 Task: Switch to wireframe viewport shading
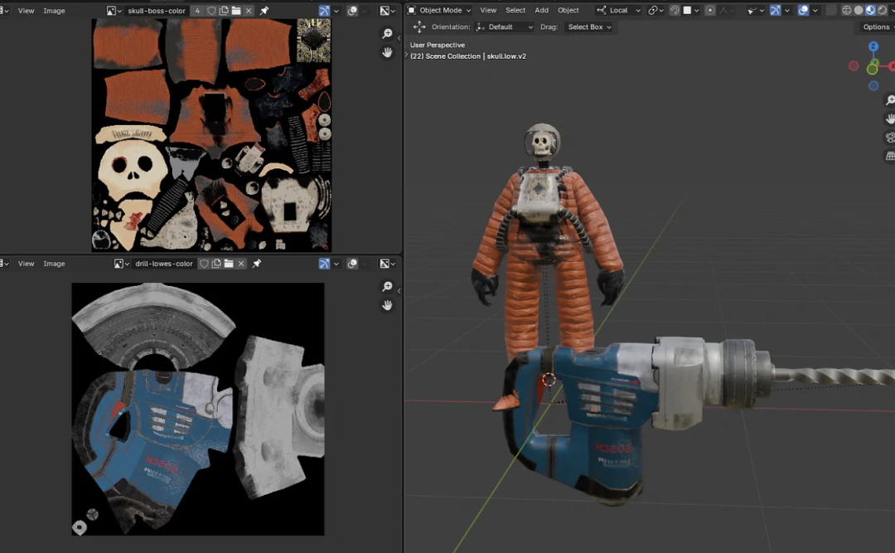point(846,11)
